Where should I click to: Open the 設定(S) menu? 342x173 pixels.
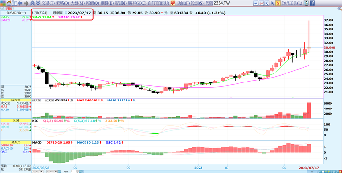point(197,3)
